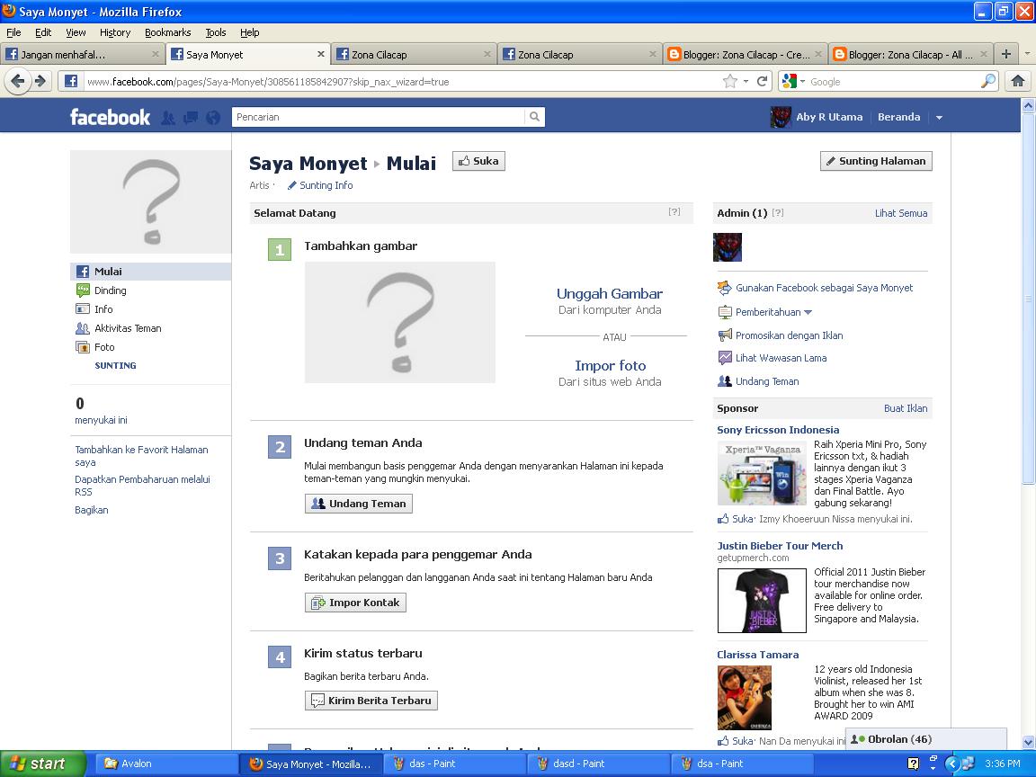The image size is (1036, 777).
Task: Click the Selamat Datang help [?] icon
Action: [x=674, y=212]
